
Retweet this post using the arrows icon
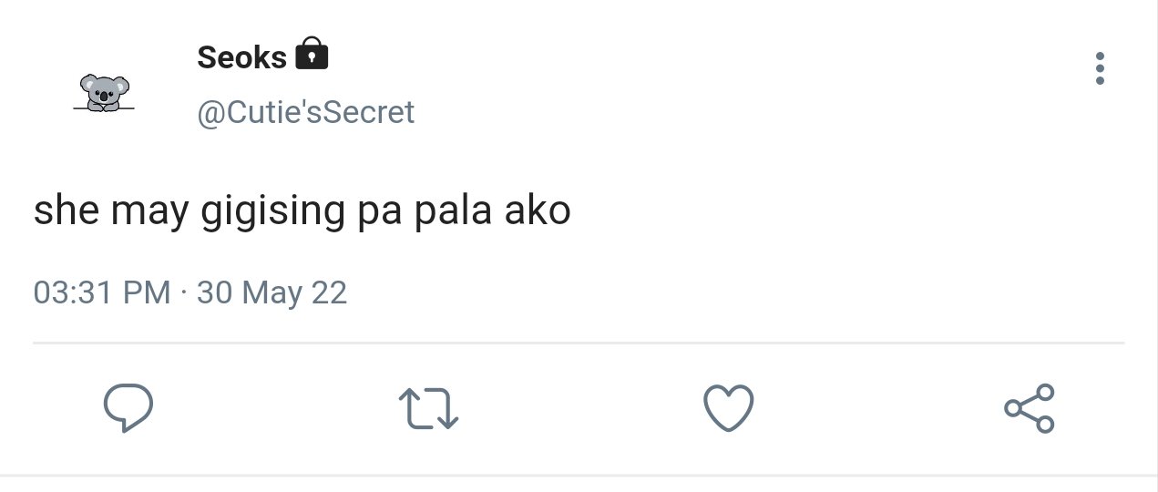429,409
